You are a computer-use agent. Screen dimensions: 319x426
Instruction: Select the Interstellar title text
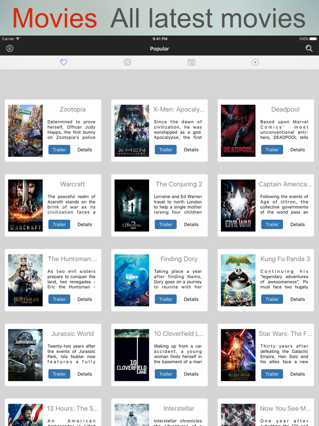[179, 408]
